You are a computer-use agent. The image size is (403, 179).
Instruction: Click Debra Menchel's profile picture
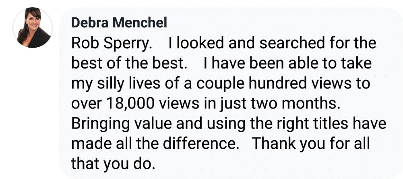click(33, 28)
